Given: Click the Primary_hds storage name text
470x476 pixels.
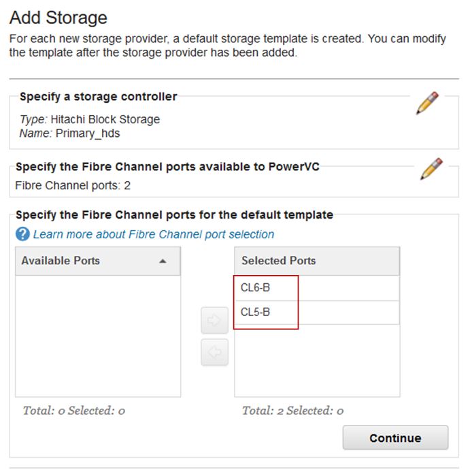Looking at the screenshot, I should 88,133.
